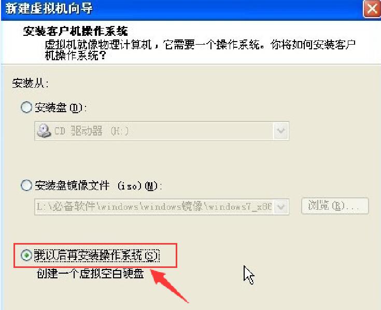The width and height of the screenshot is (381, 310).
Task: Click the 安装盘镜像文件 (iso)(M) label
Action: [98, 186]
